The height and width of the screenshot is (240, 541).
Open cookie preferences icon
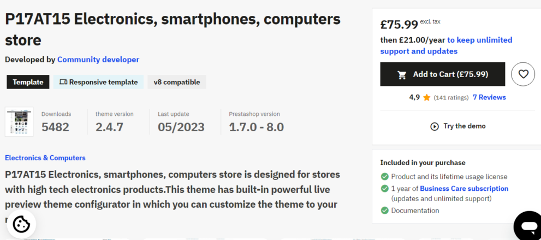pyautogui.click(x=21, y=224)
